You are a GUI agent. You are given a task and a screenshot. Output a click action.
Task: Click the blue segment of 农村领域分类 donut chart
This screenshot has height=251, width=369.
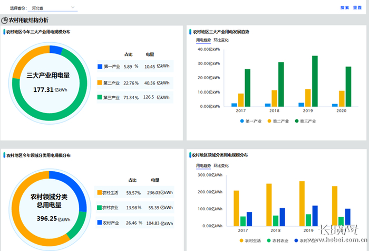pos(76,187)
